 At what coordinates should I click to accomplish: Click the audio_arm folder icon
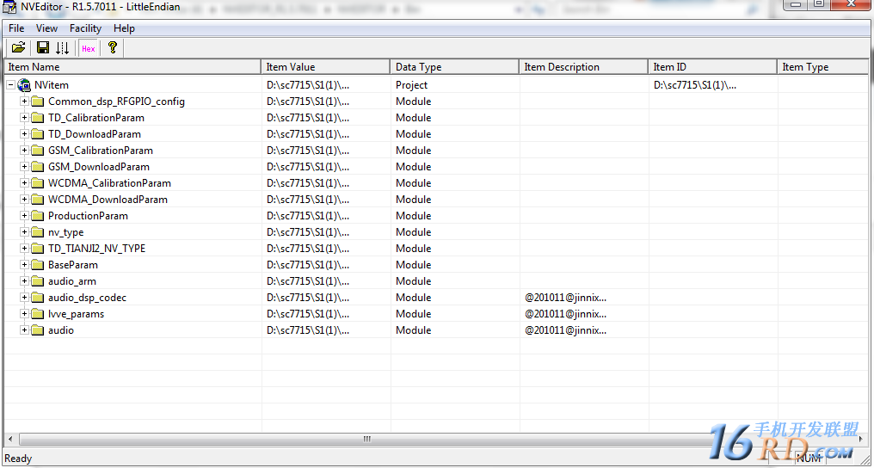point(37,281)
